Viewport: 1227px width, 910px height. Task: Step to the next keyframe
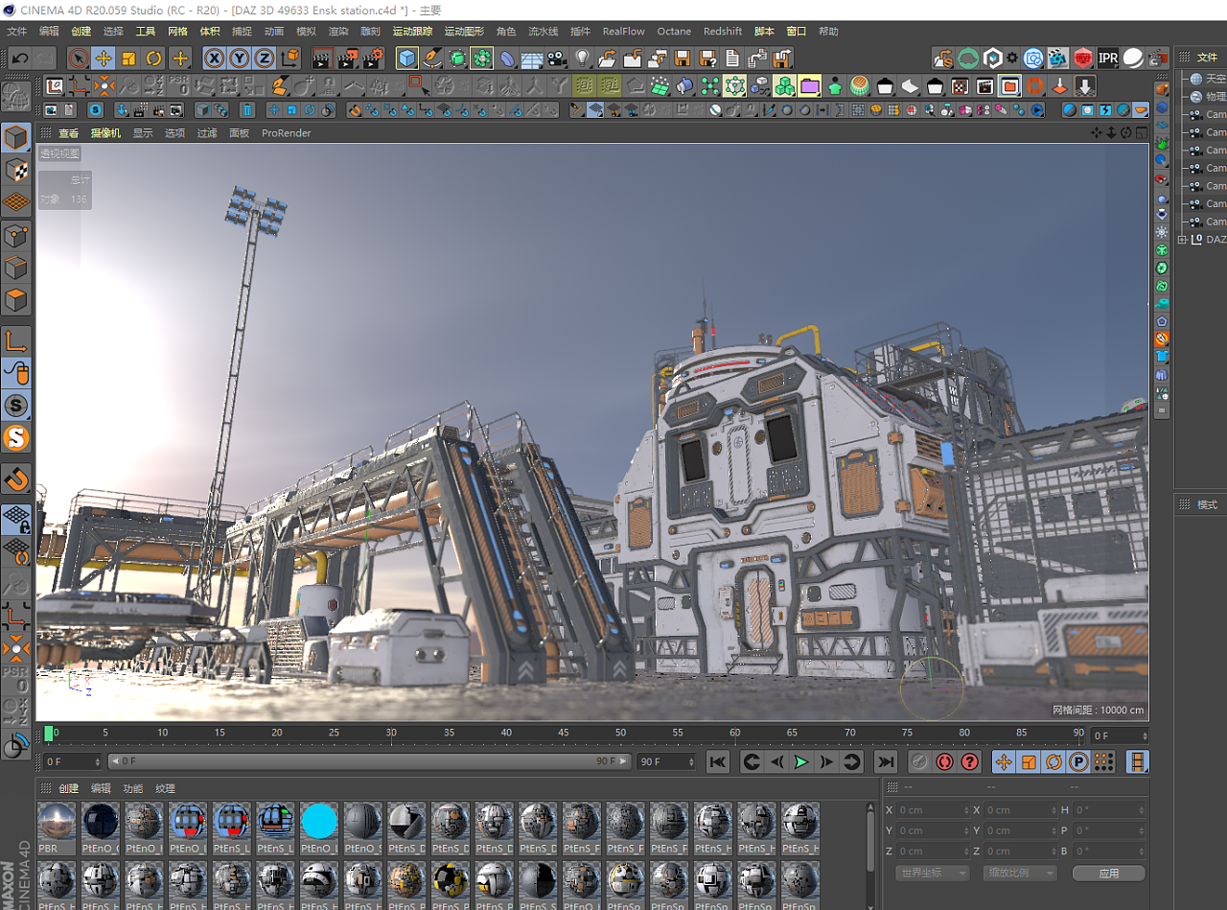[x=851, y=762]
